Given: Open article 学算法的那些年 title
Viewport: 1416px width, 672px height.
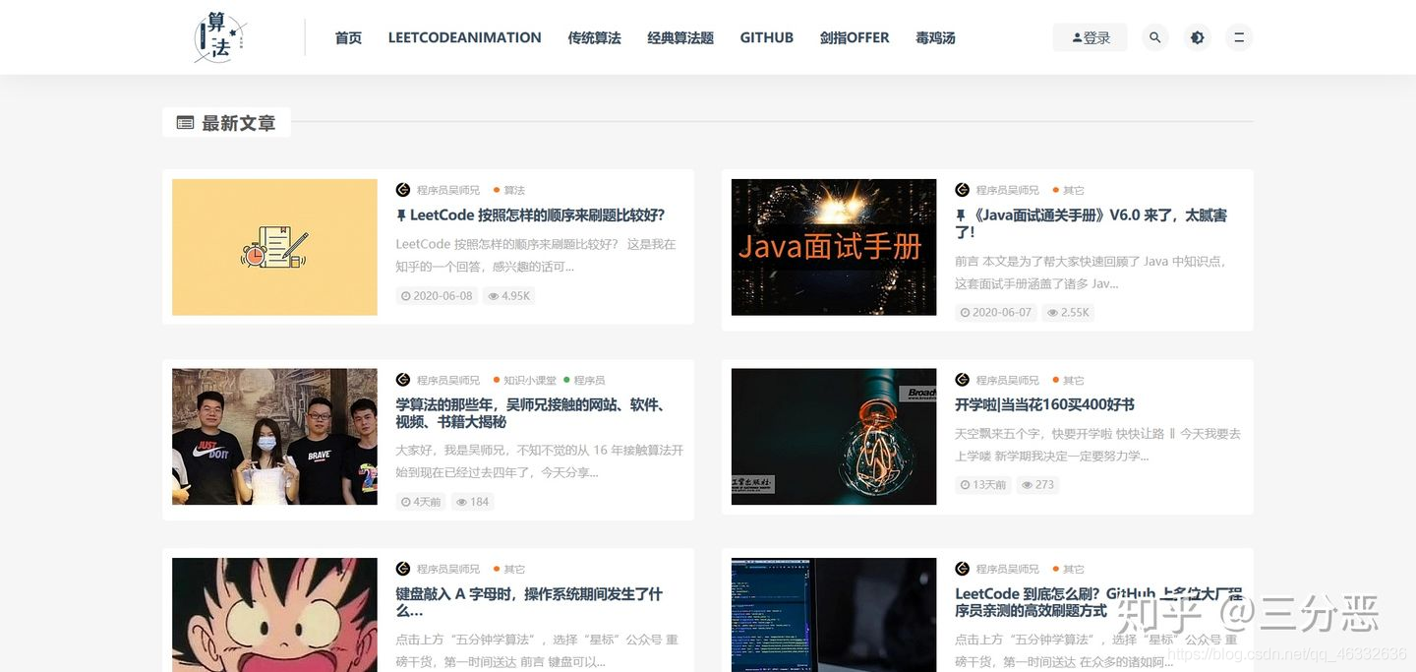Looking at the screenshot, I should (x=531, y=413).
